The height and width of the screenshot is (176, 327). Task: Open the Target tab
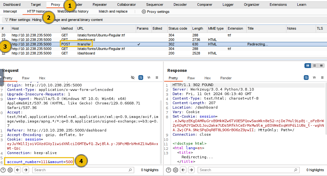[36, 5]
